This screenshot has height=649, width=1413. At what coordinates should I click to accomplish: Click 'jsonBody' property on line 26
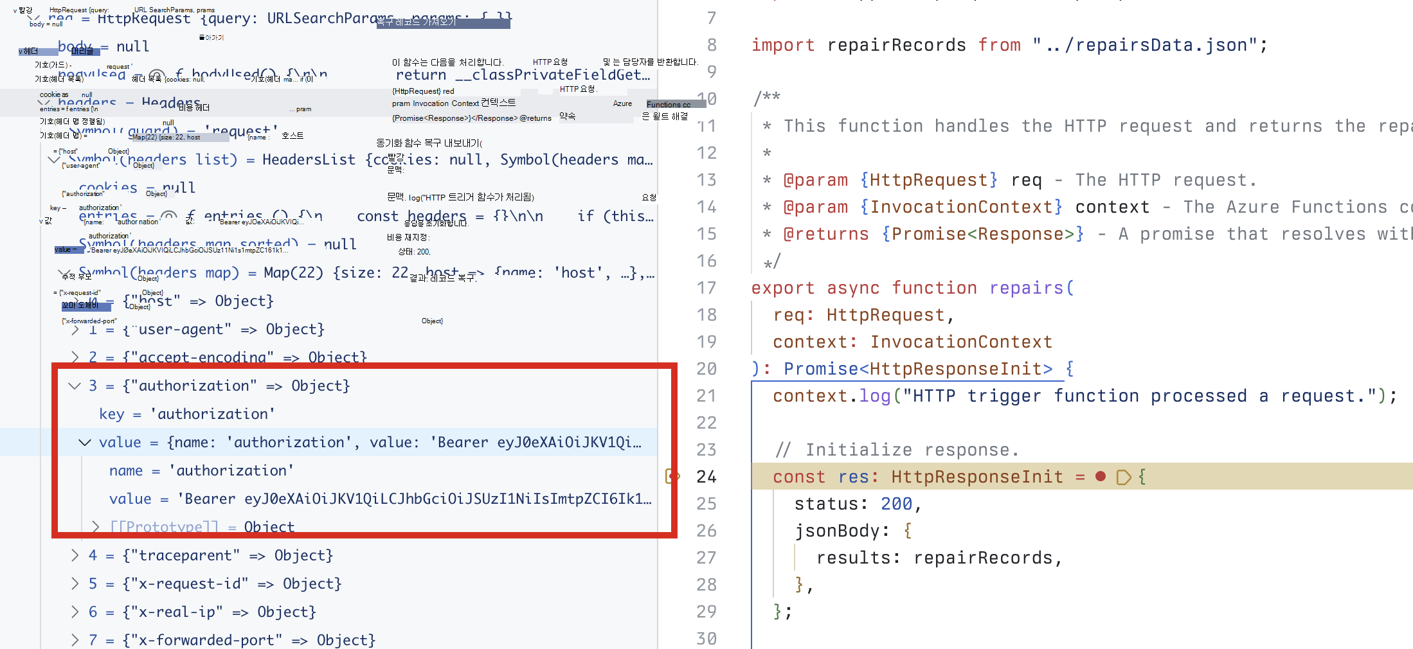(837, 531)
